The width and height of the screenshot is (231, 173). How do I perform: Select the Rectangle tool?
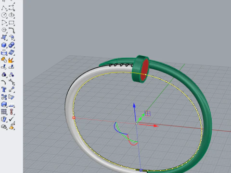[12, 23]
